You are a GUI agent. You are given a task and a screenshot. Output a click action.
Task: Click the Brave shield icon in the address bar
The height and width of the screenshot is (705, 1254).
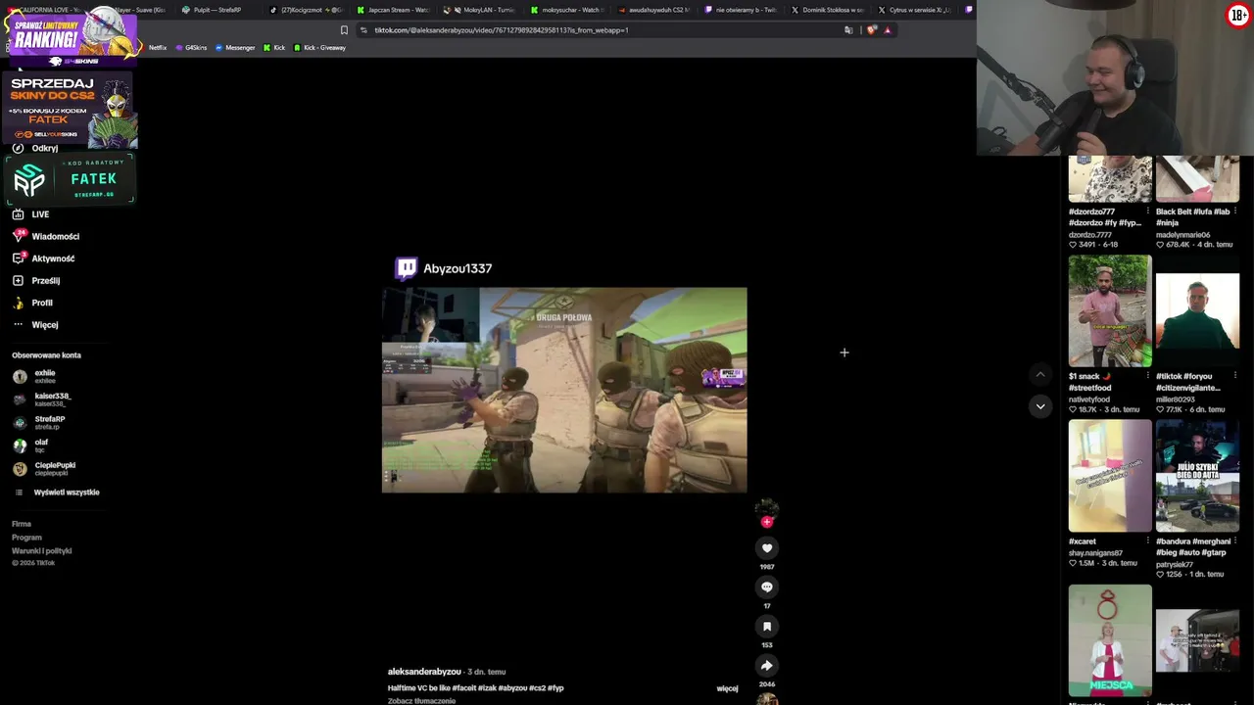[871, 30]
